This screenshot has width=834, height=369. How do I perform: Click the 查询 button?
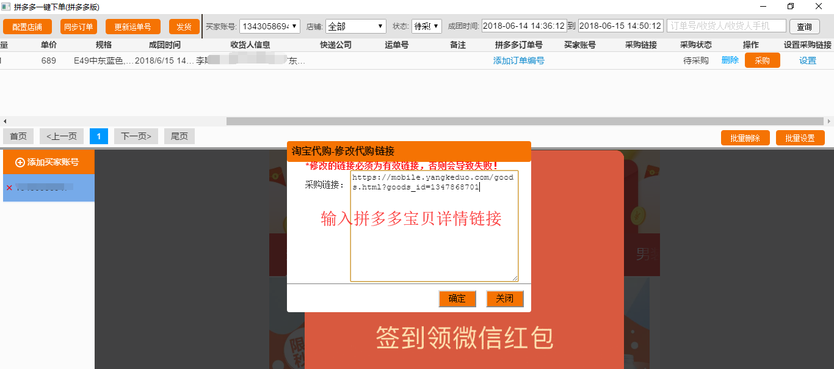pyautogui.click(x=805, y=27)
